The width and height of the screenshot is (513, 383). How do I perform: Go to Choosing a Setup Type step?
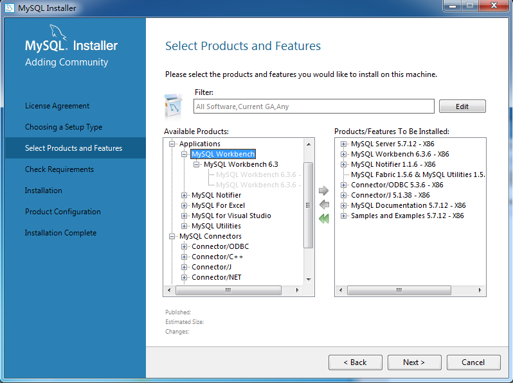64,127
